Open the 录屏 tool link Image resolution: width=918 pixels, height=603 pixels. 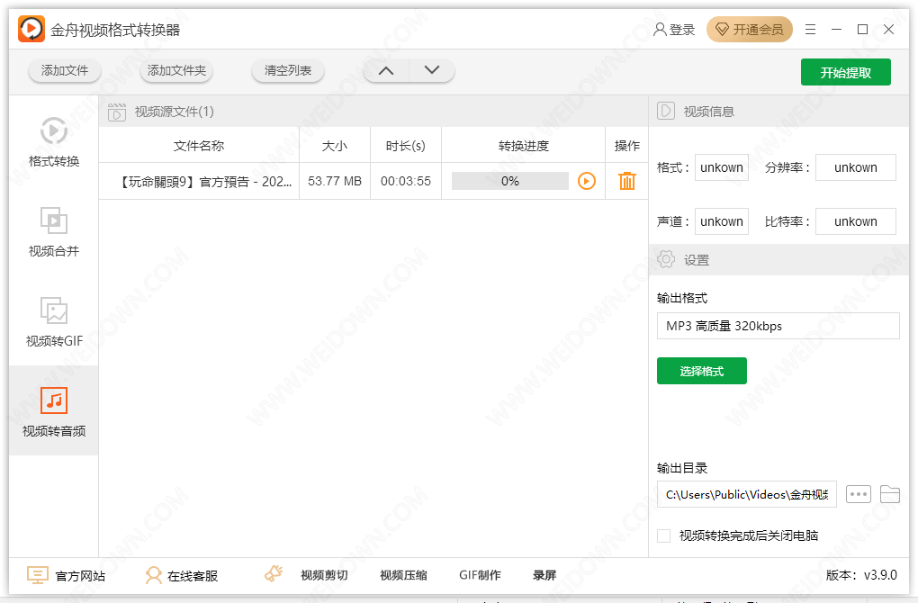[x=544, y=575]
